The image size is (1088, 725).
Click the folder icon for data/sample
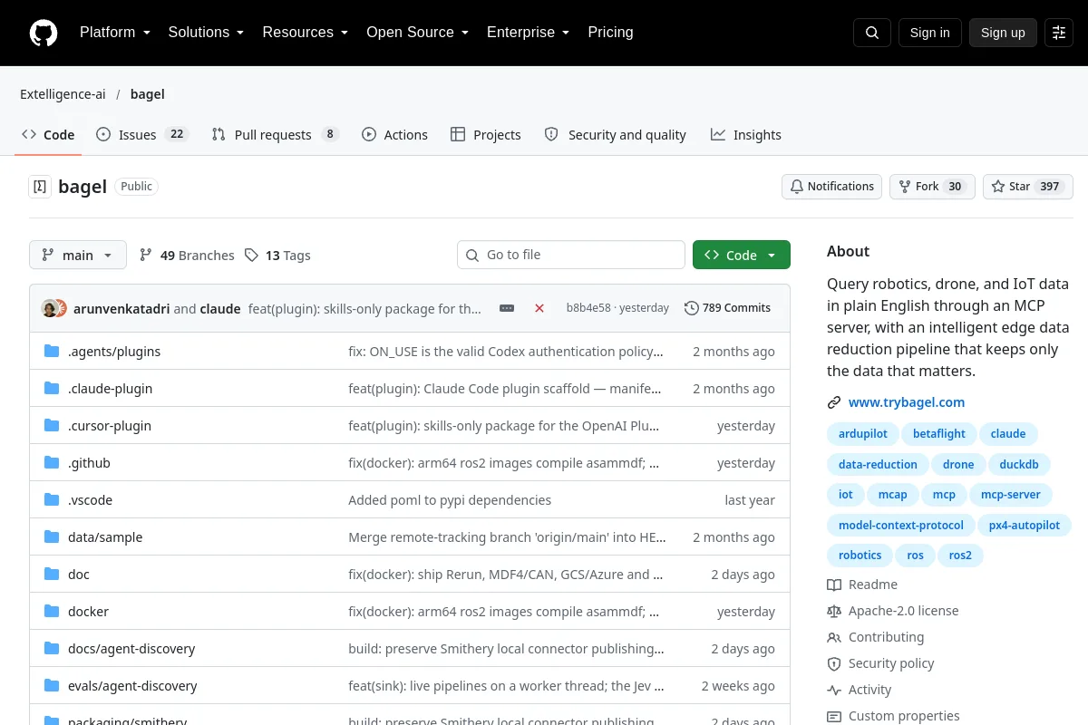coord(52,537)
